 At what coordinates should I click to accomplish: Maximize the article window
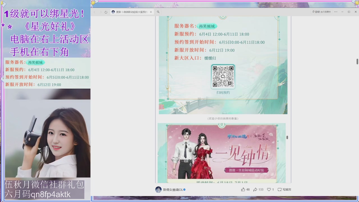(x=349, y=12)
